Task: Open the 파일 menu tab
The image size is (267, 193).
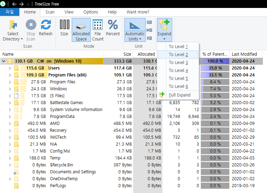Action: [10, 12]
